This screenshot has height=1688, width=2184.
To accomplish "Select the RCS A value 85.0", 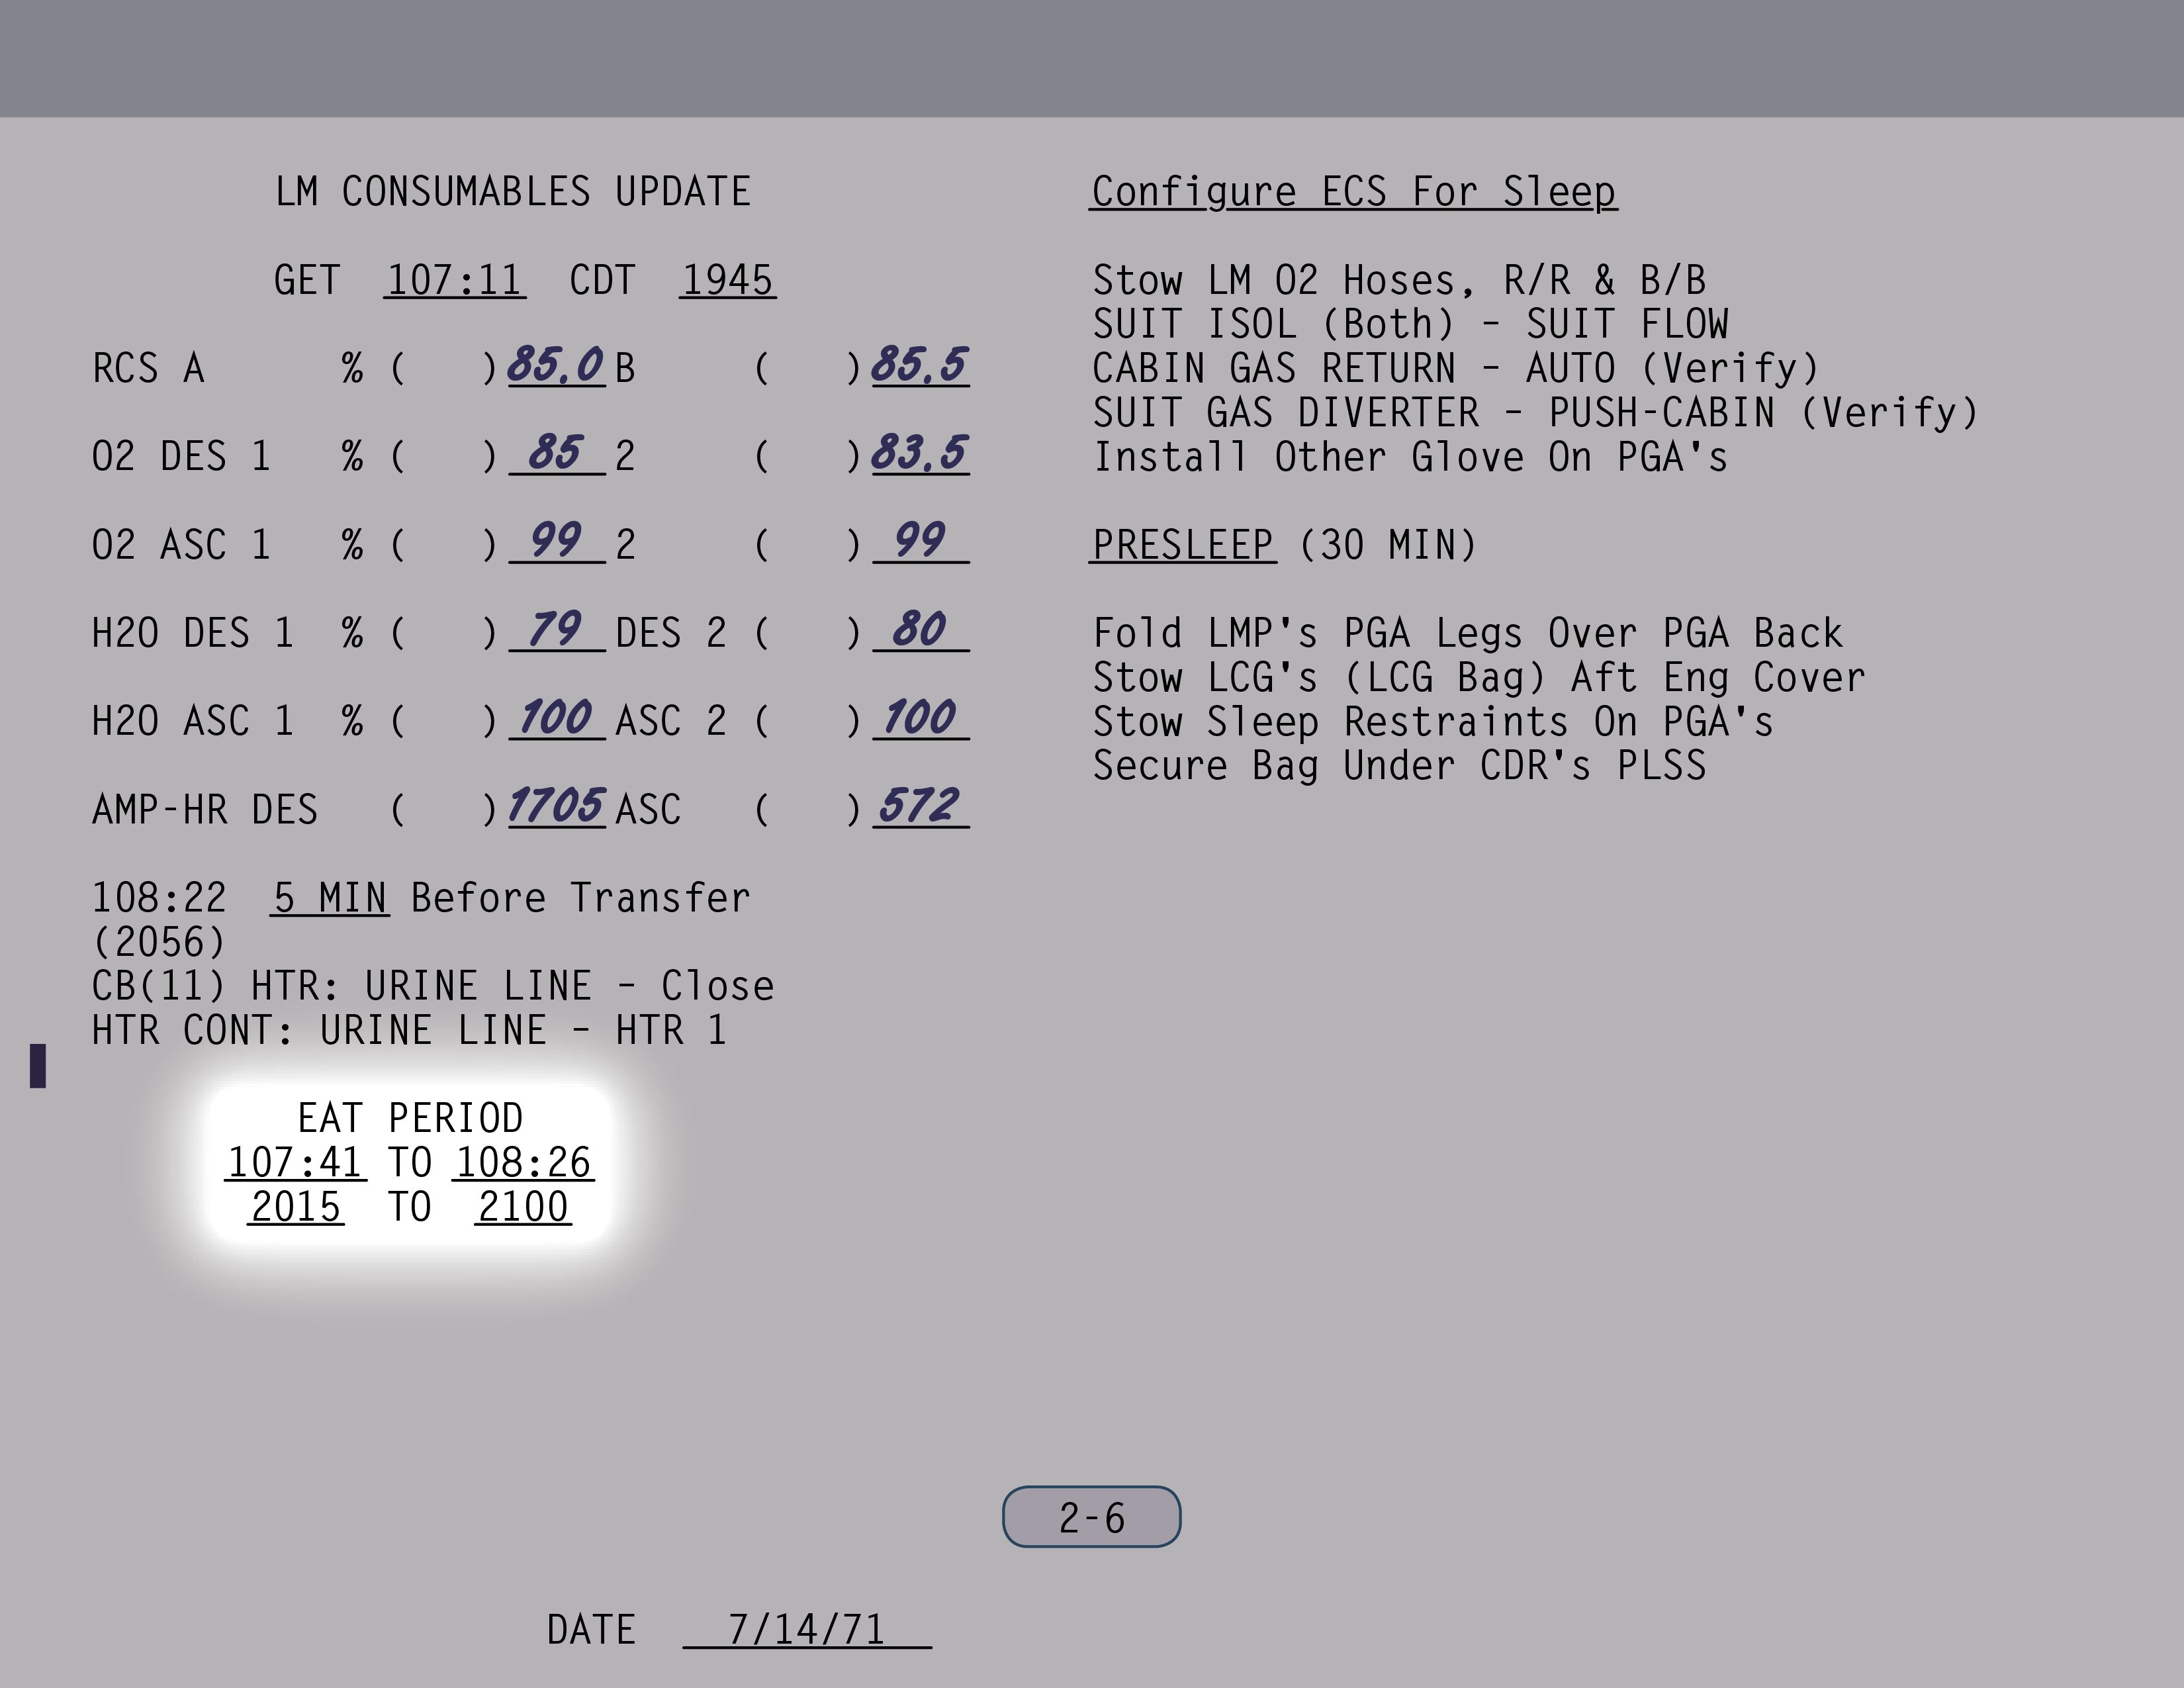I will (x=556, y=365).
